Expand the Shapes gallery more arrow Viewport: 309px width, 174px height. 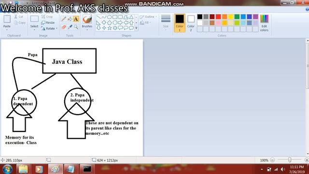click(136, 28)
